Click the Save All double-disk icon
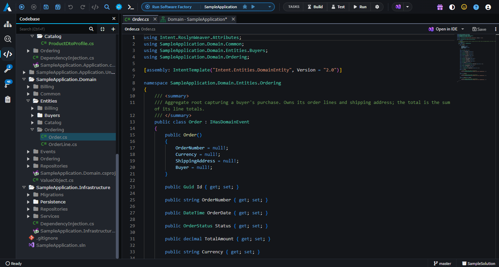 58,7
